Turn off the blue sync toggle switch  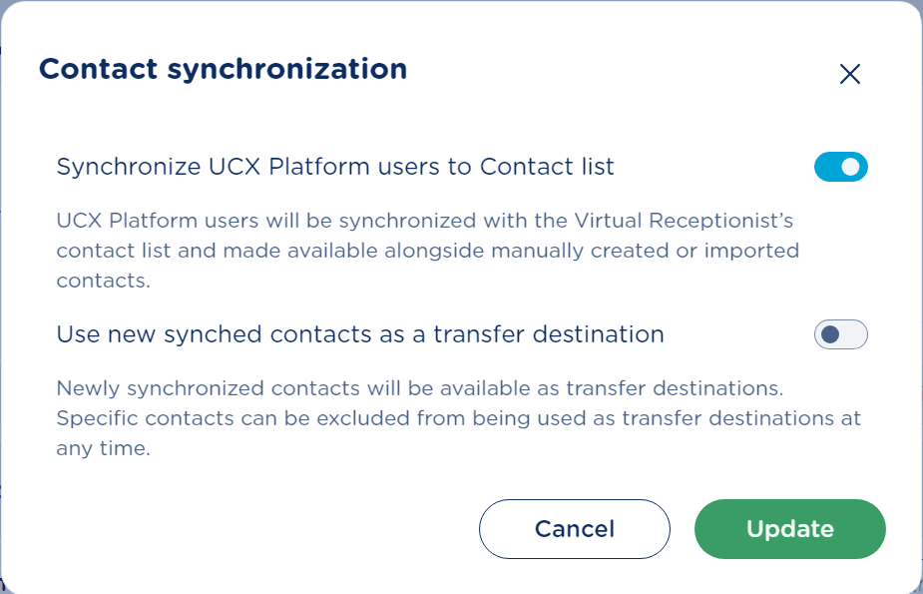pyautogui.click(x=841, y=167)
